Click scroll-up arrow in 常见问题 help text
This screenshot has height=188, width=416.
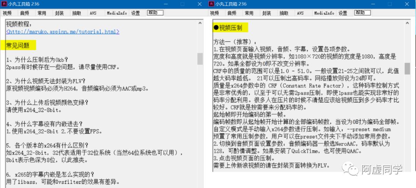[x=200, y=23]
